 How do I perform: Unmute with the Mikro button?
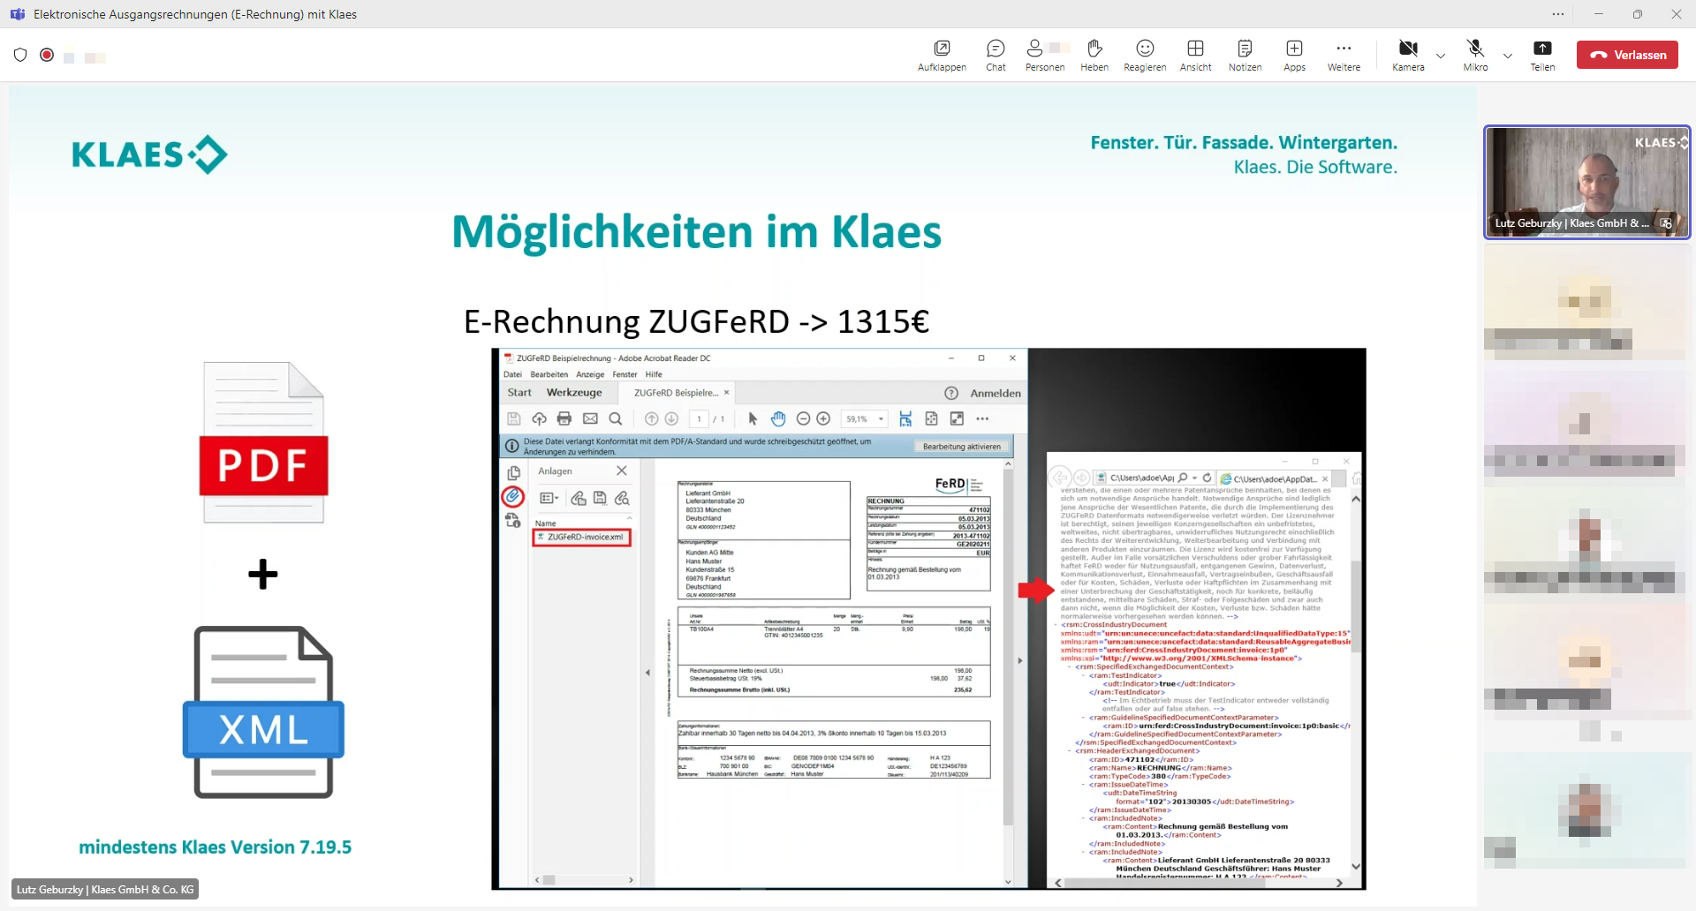pyautogui.click(x=1475, y=55)
